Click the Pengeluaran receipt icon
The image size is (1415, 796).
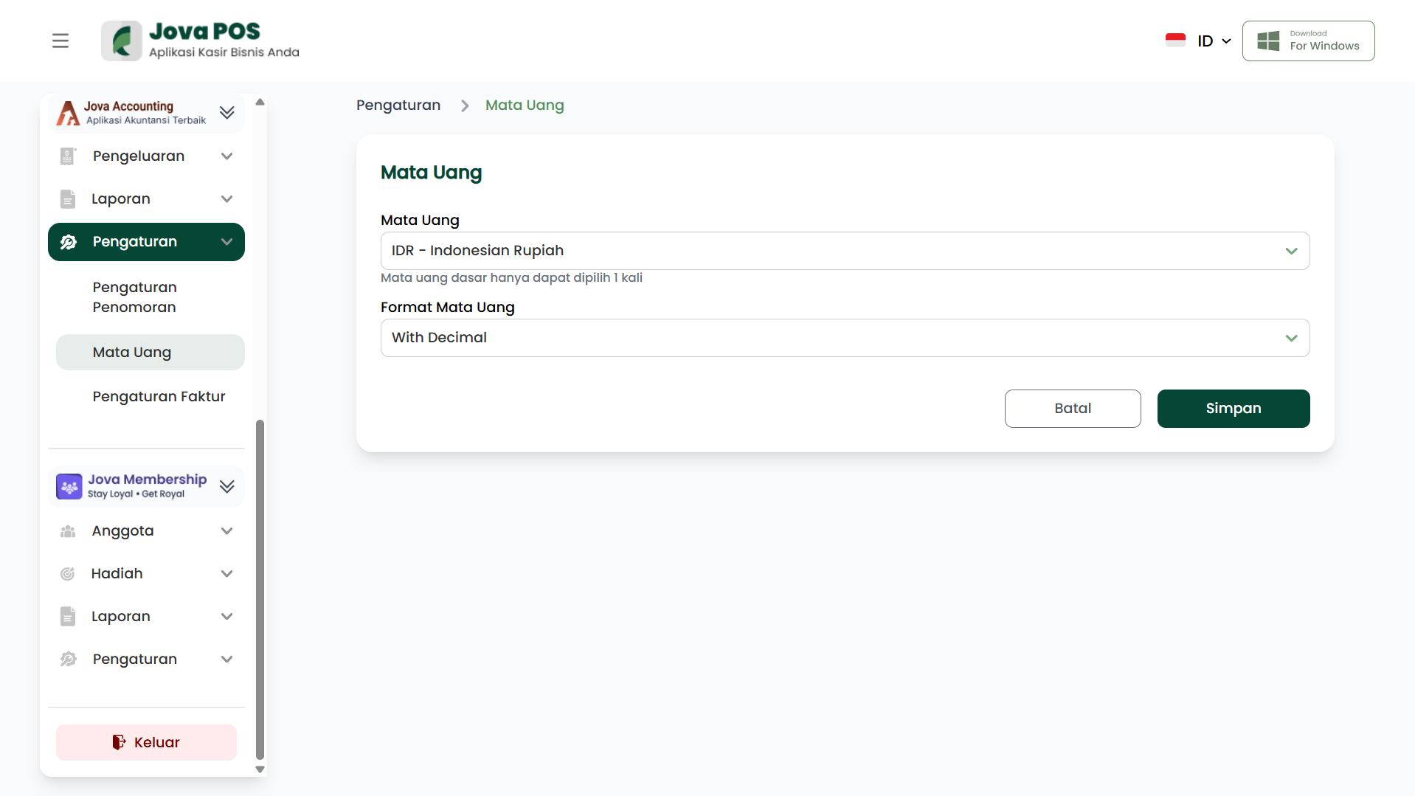pos(68,156)
